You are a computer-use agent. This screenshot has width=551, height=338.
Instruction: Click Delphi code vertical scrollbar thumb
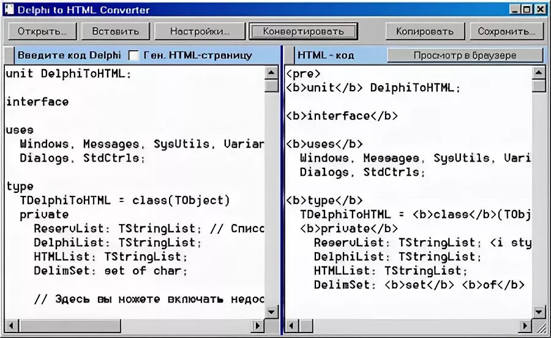[x=271, y=86]
